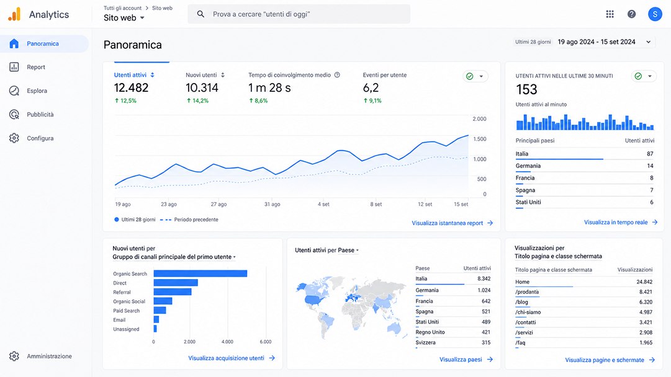
Task: Click arrow next to Visualizza paesi
Action: pyautogui.click(x=490, y=360)
